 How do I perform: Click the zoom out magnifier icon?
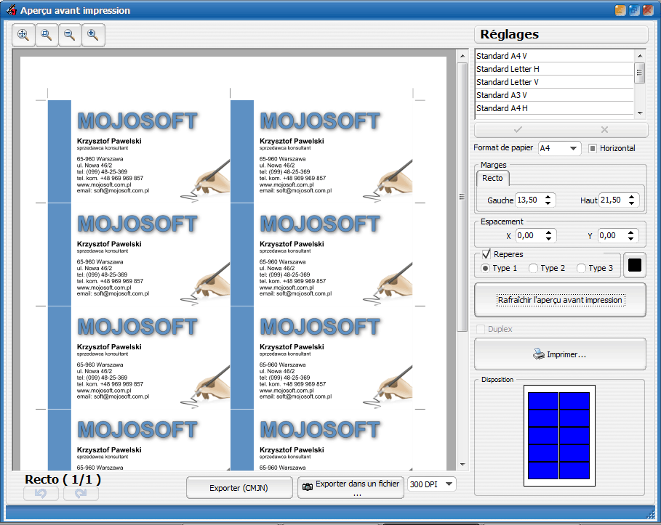pos(70,35)
